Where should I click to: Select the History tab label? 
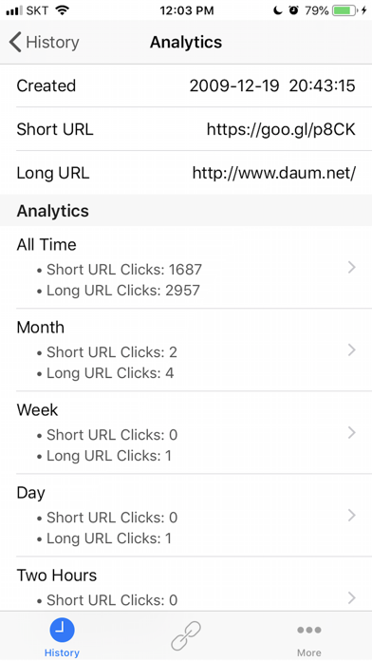tap(62, 653)
